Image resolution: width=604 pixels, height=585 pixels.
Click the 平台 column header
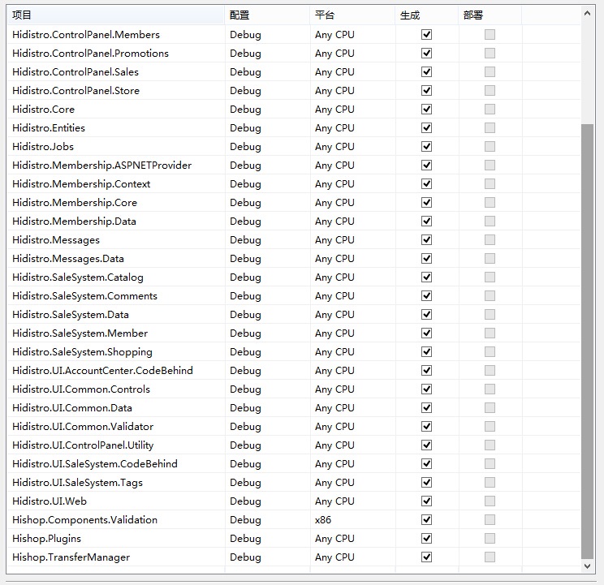[x=352, y=15]
